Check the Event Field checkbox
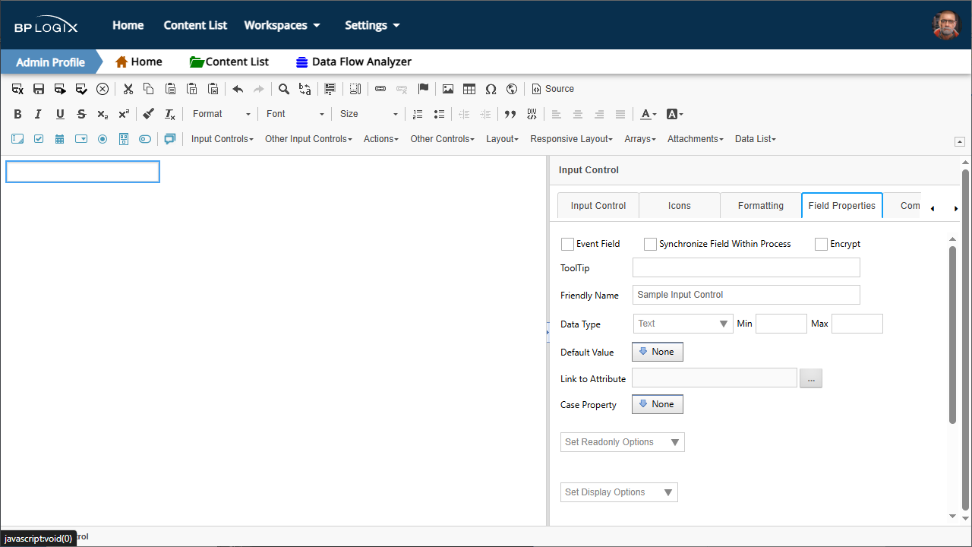The height and width of the screenshot is (547, 972). pos(567,244)
